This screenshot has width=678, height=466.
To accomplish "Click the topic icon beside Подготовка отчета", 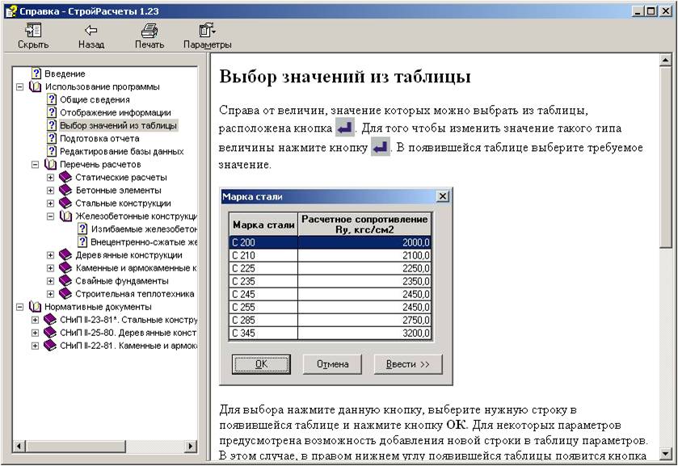I will (x=52, y=138).
